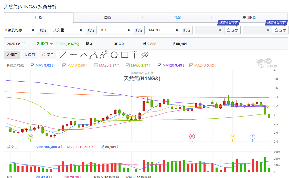The image size is (289, 178).
Task: Hide drawings with the crossed eye icon
Action: (x=145, y=55)
